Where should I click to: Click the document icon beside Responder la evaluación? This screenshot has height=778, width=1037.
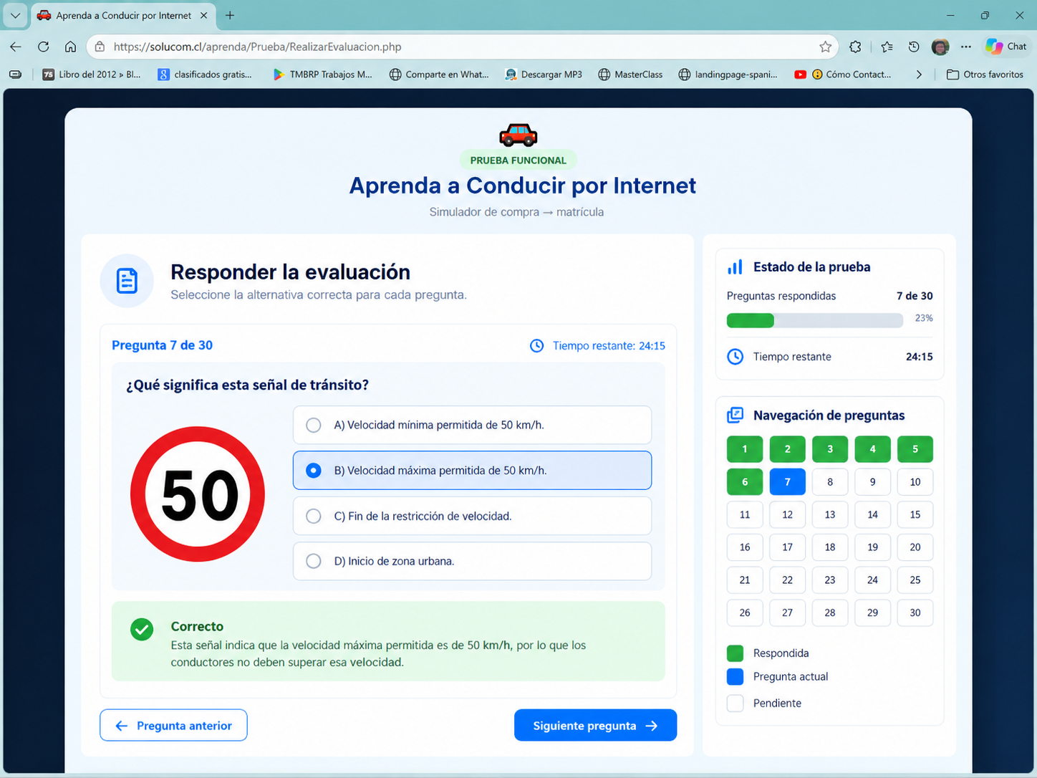click(127, 281)
